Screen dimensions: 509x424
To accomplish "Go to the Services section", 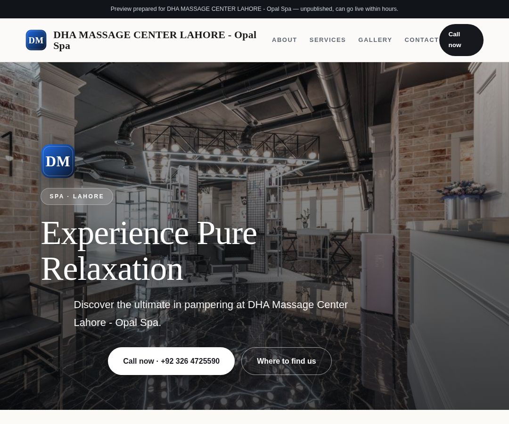I will pyautogui.click(x=328, y=40).
